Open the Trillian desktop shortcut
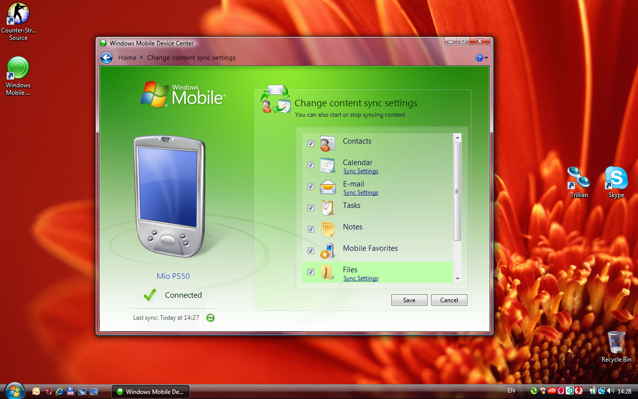The image size is (638, 399). [579, 182]
